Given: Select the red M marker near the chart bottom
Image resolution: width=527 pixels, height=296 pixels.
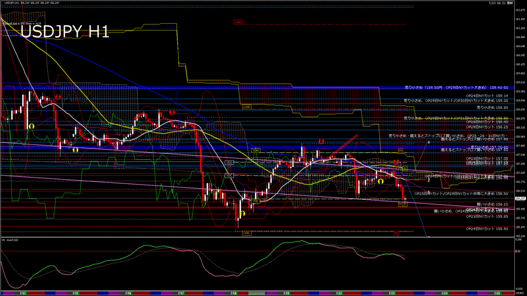Looking at the screenshot, I should [x=396, y=233].
